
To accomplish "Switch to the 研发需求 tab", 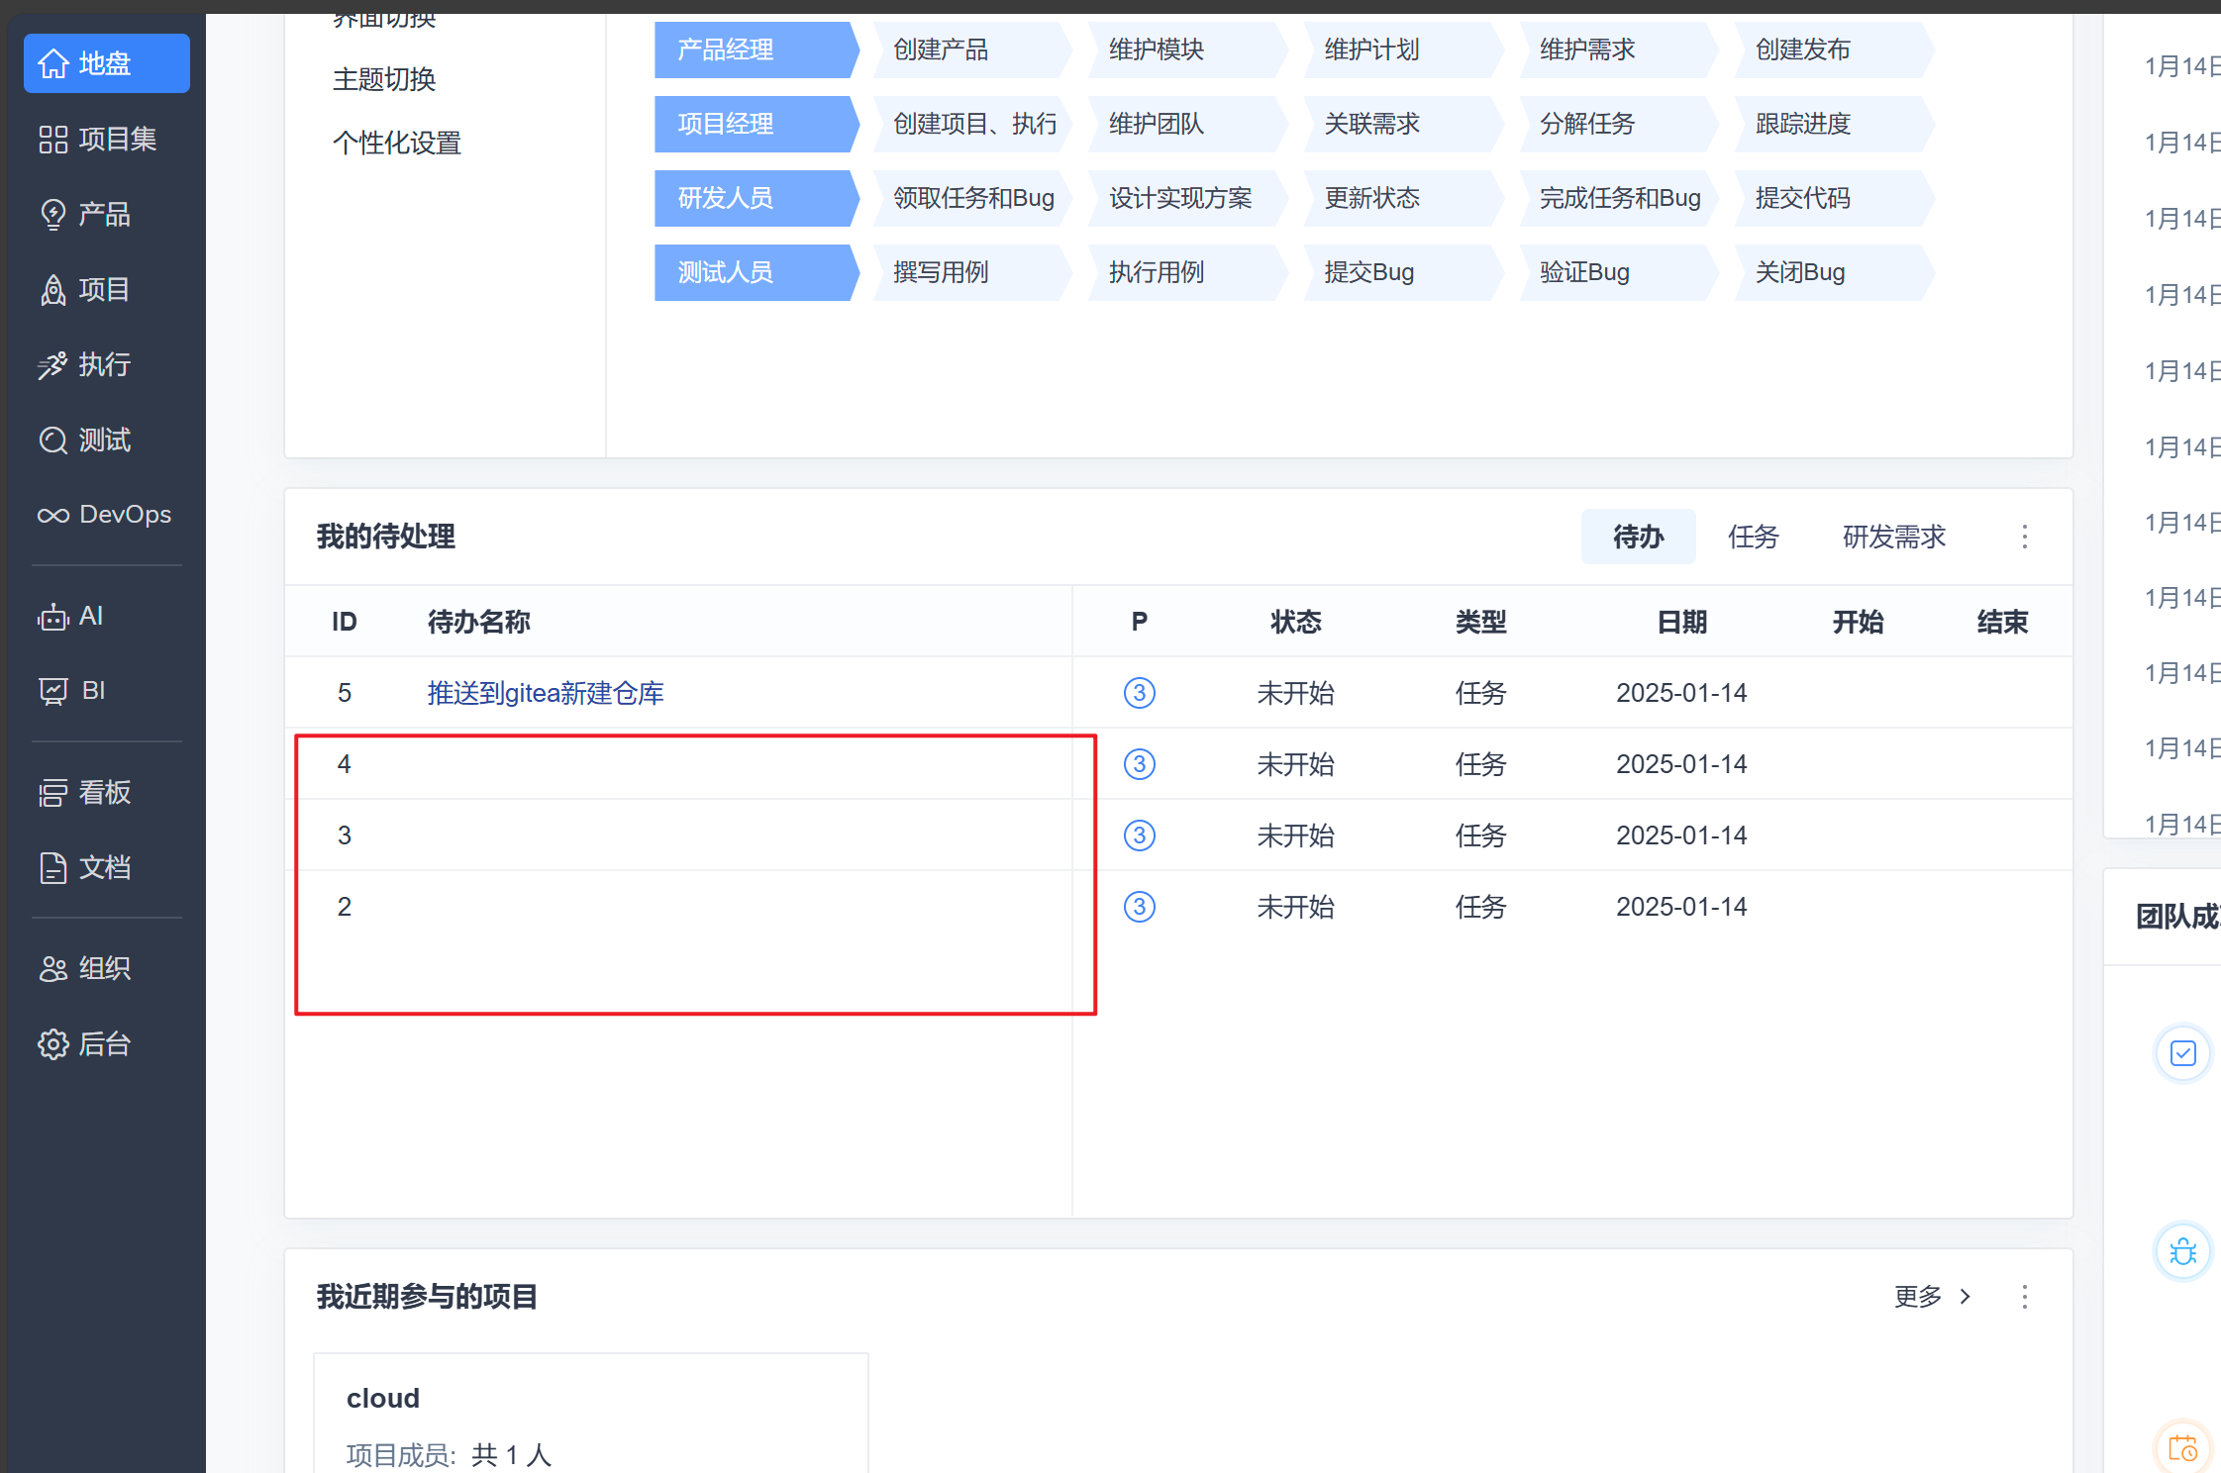I will (x=1893, y=537).
